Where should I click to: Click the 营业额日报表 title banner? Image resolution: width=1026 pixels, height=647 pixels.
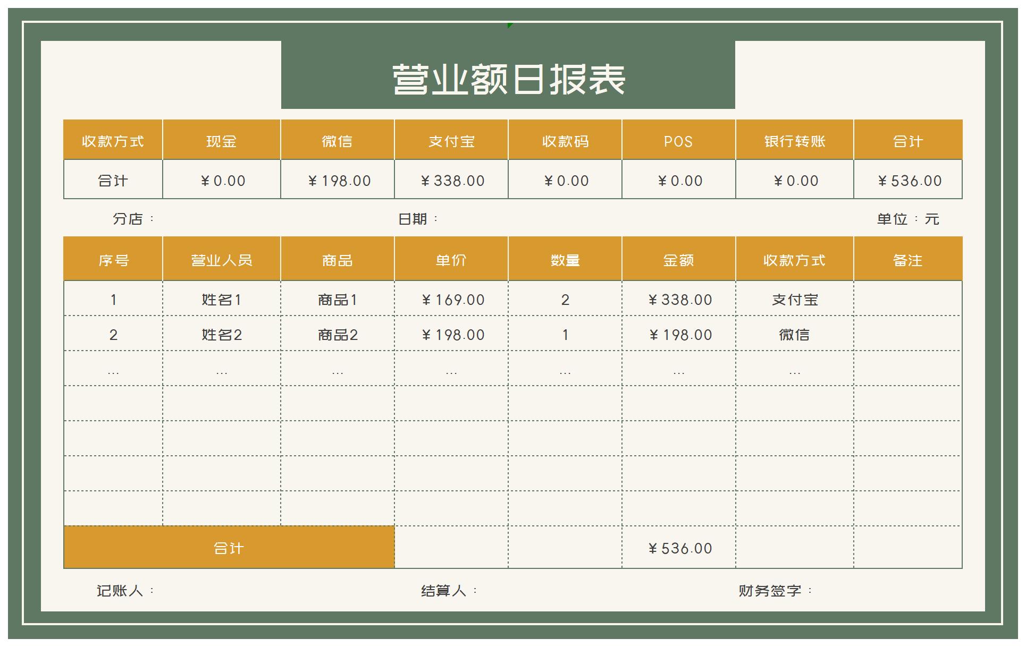(508, 75)
